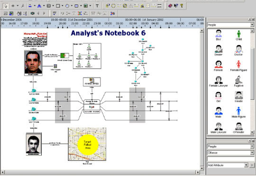Screen dimensions: 256x176
Task: Select the Fugitive person icon in palette
Action: [238, 81]
